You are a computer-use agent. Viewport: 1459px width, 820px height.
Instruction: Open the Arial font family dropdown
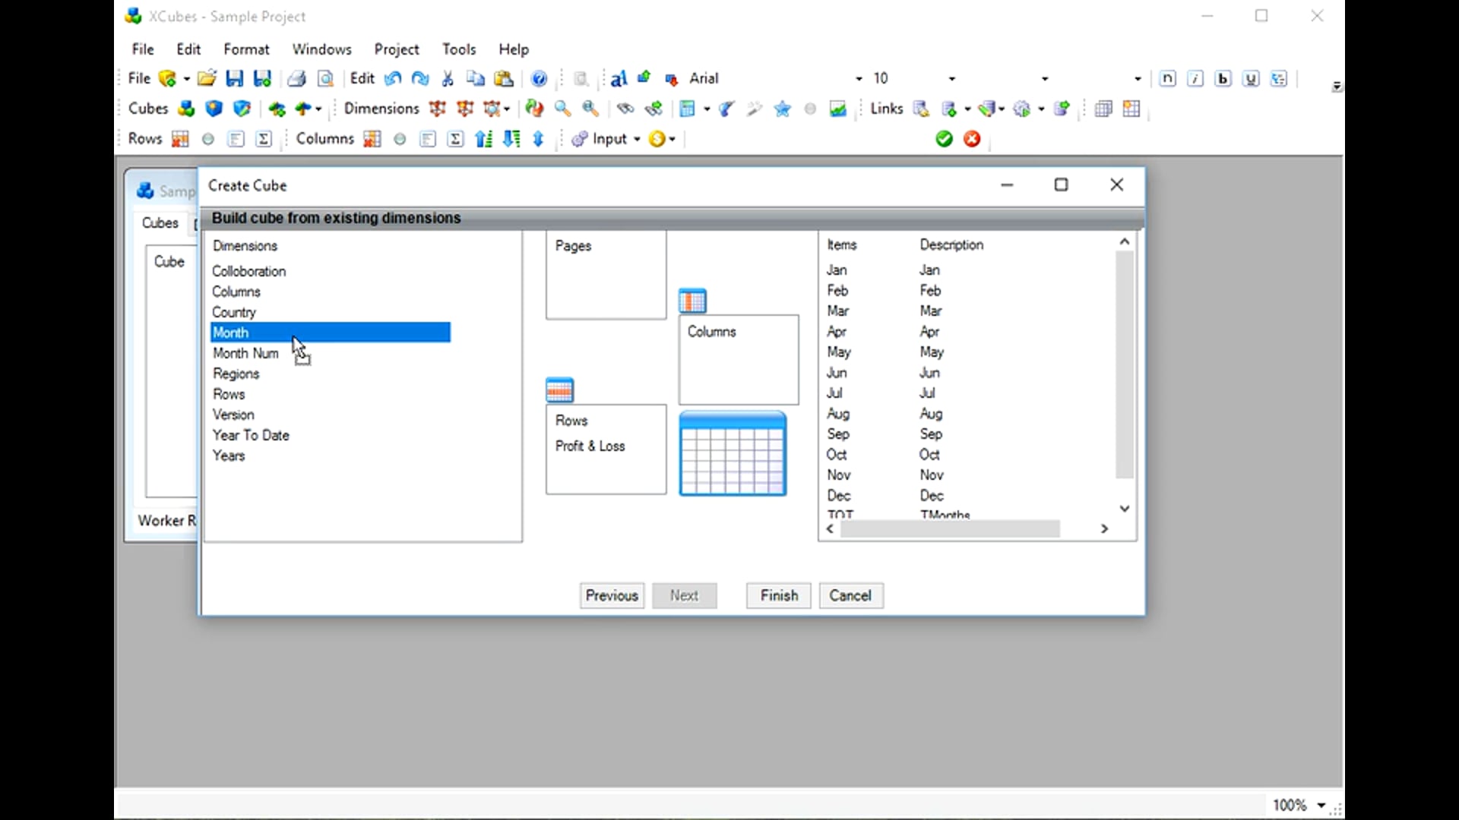click(857, 78)
